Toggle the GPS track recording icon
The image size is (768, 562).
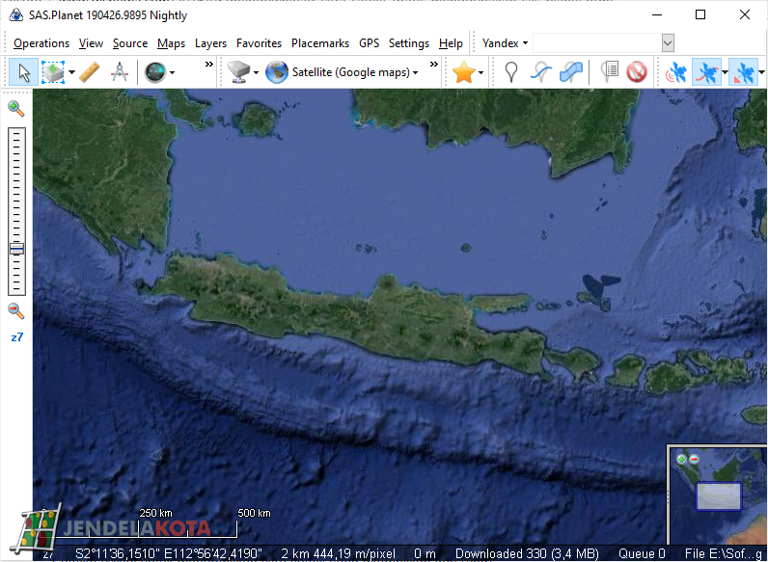coord(706,72)
